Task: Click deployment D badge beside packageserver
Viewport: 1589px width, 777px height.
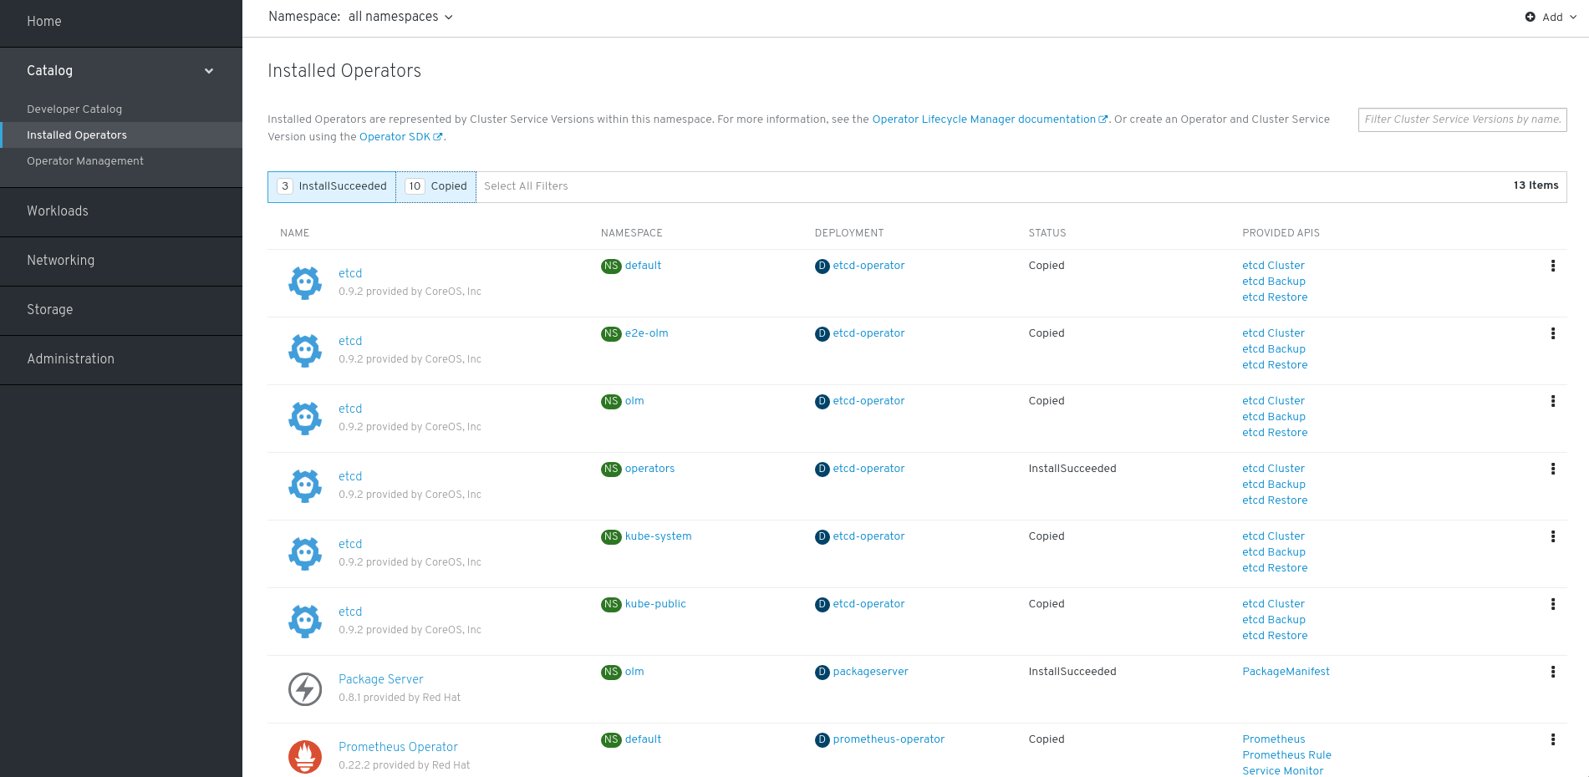Action: [822, 672]
